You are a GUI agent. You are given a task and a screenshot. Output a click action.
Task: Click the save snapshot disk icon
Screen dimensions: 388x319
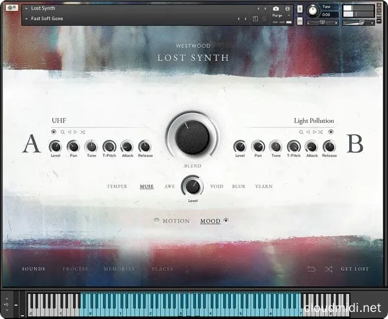pyautogui.click(x=255, y=19)
